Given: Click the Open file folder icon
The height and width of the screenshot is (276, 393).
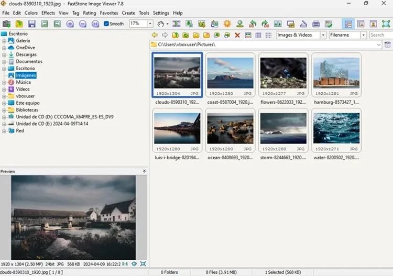Looking at the screenshot, I should [x=19, y=24].
